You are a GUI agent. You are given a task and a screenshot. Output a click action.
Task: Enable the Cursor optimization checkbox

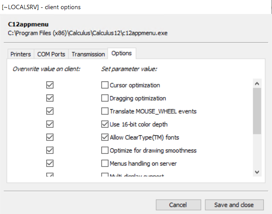coord(105,85)
